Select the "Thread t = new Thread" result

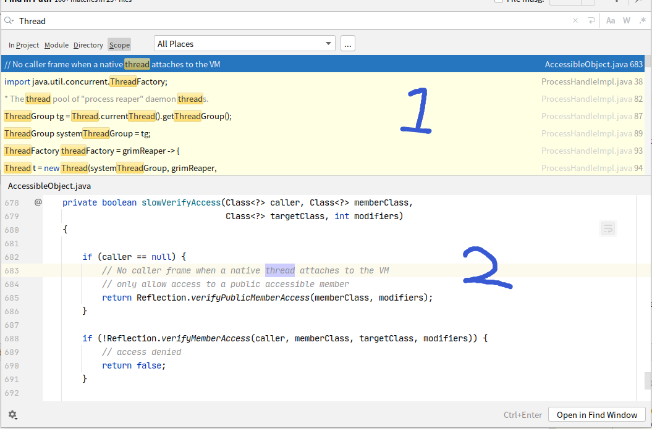click(323, 168)
